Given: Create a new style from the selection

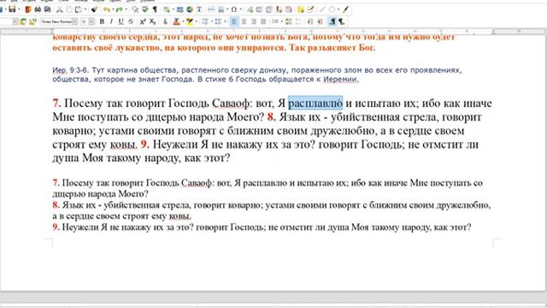Looking at the screenshot, I should [x=32, y=21].
